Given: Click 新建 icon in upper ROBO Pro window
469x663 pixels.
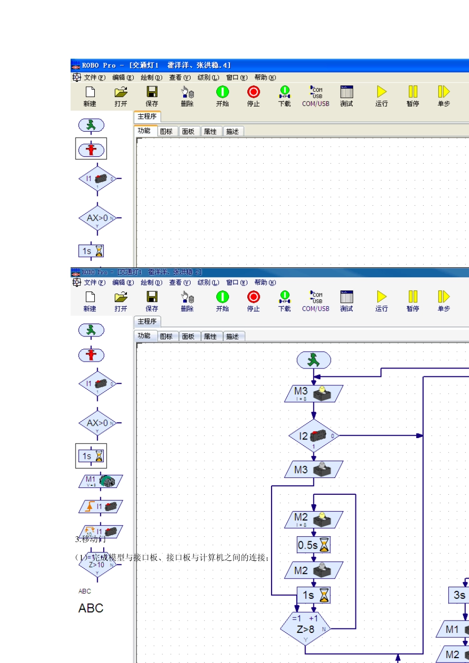Looking at the screenshot, I should click(90, 96).
